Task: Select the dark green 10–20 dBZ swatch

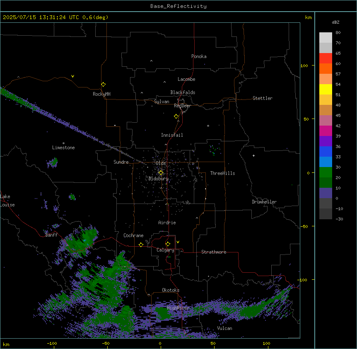Action: [326, 183]
